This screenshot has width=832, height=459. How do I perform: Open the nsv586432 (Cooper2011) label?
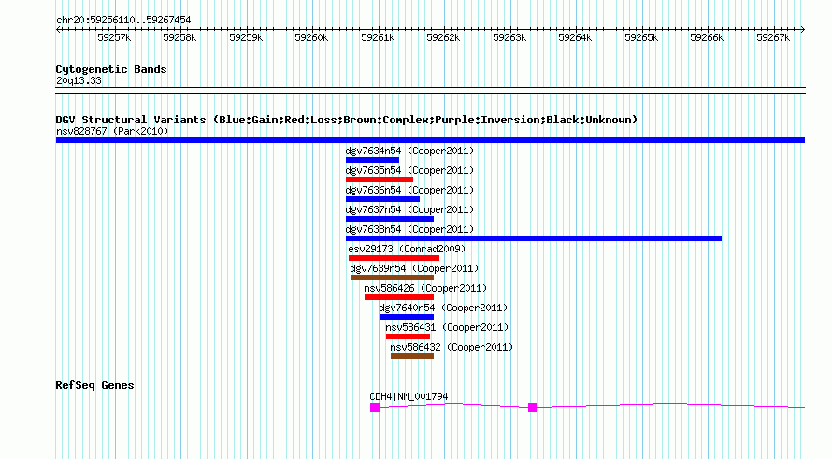[x=452, y=347]
